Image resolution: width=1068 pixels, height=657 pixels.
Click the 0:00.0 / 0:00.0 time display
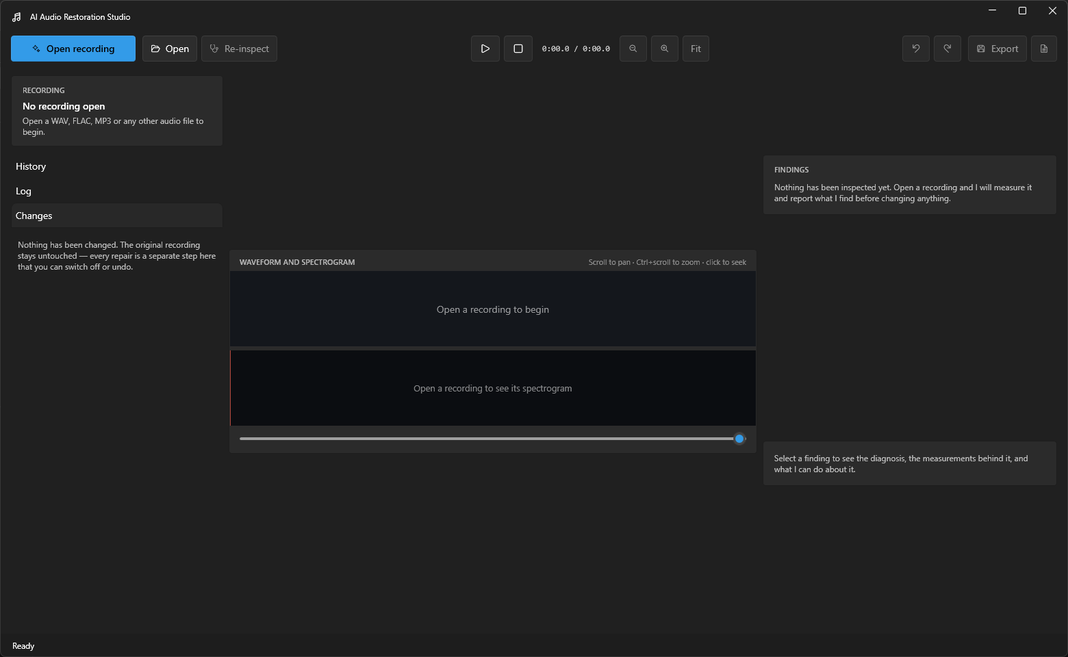(x=576, y=49)
